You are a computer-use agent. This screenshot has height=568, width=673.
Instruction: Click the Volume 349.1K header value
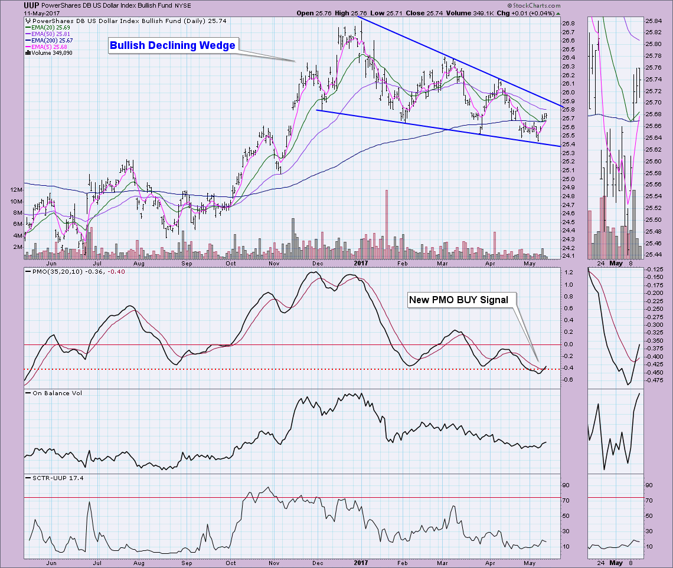(x=470, y=13)
